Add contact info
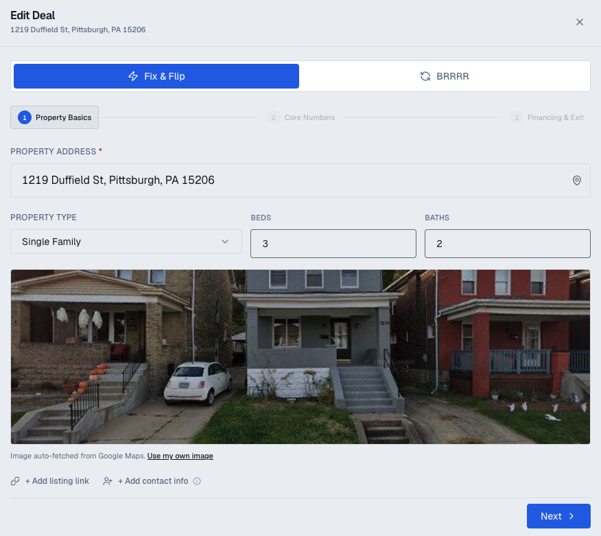This screenshot has height=536, width=601. coord(153,481)
